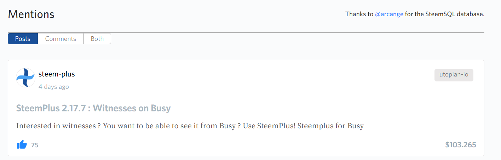Click the Mentions page heading
The height and width of the screenshot is (160, 501).
click(31, 14)
